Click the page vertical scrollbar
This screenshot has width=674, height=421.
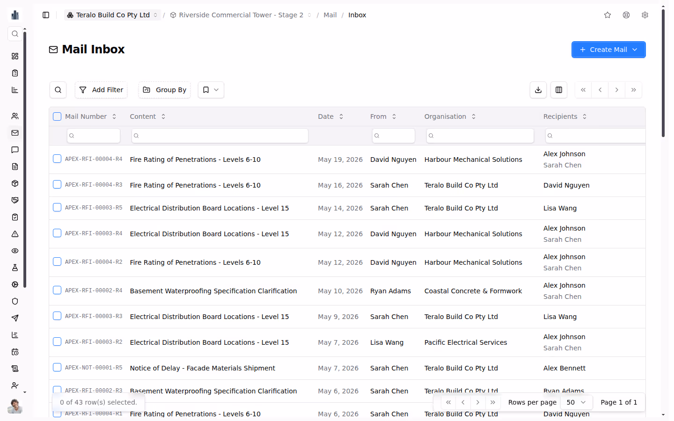663,73
